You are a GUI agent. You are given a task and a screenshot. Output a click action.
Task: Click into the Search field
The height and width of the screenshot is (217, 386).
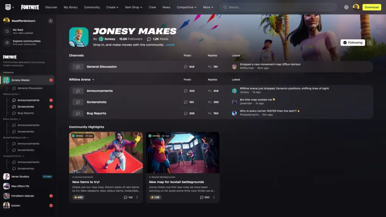[279, 7]
